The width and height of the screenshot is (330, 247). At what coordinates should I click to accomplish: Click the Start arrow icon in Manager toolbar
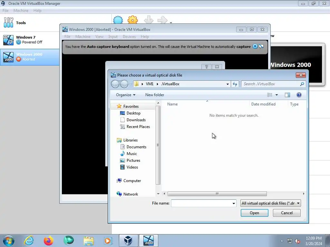[x=162, y=20]
